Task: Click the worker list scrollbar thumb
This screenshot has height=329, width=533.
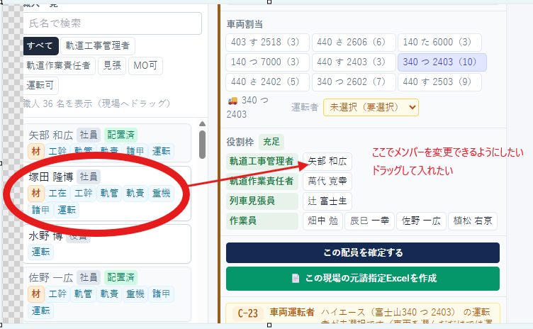Action: pos(202,144)
